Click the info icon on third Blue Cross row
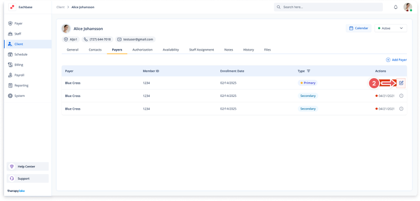The image size is (420, 201). 401,109
